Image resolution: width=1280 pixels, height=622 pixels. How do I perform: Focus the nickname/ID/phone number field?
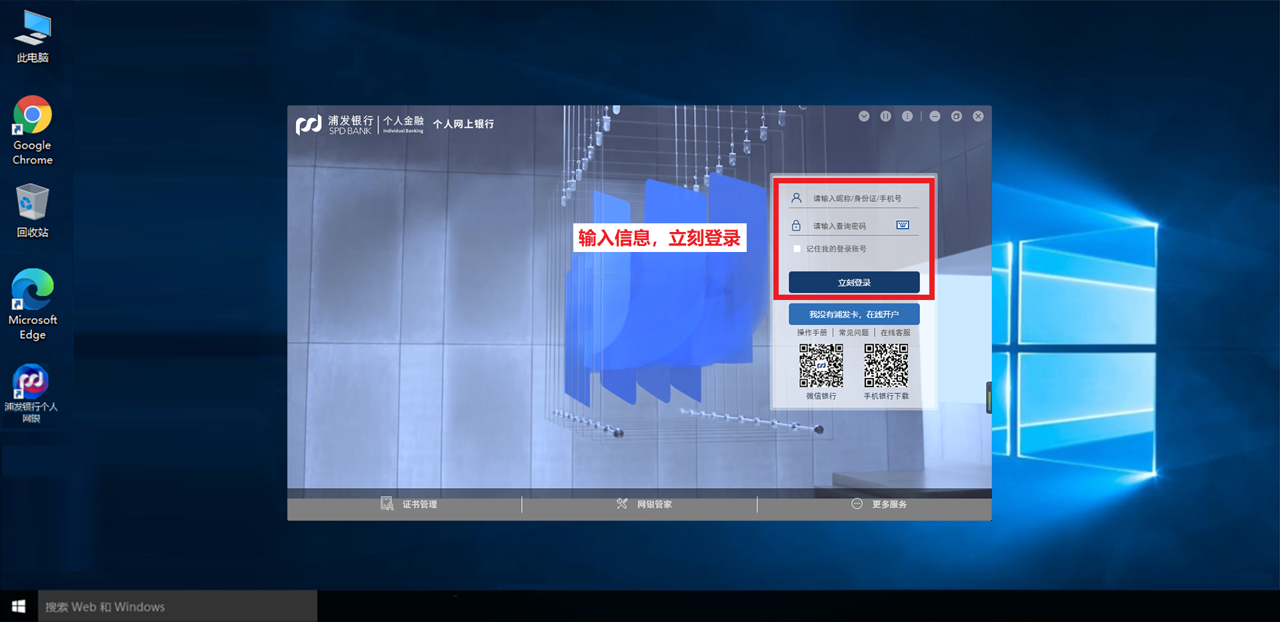click(x=855, y=198)
